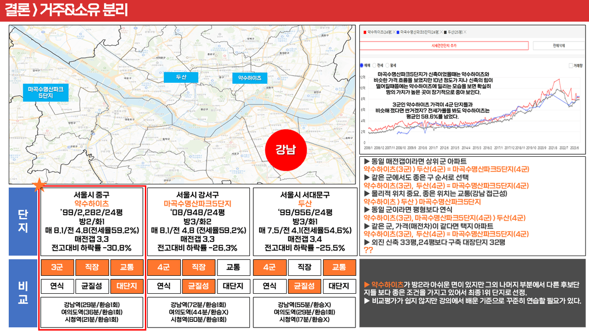Select the 매매 radio button
This screenshot has width=589, height=331.
(362, 65)
